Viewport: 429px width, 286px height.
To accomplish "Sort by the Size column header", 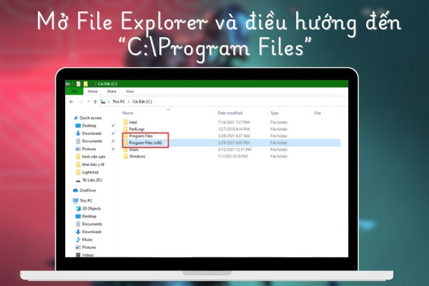I will point(317,113).
